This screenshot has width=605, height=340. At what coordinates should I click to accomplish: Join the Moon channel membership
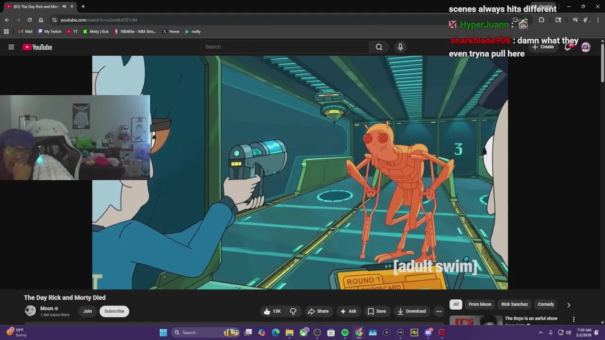click(87, 311)
